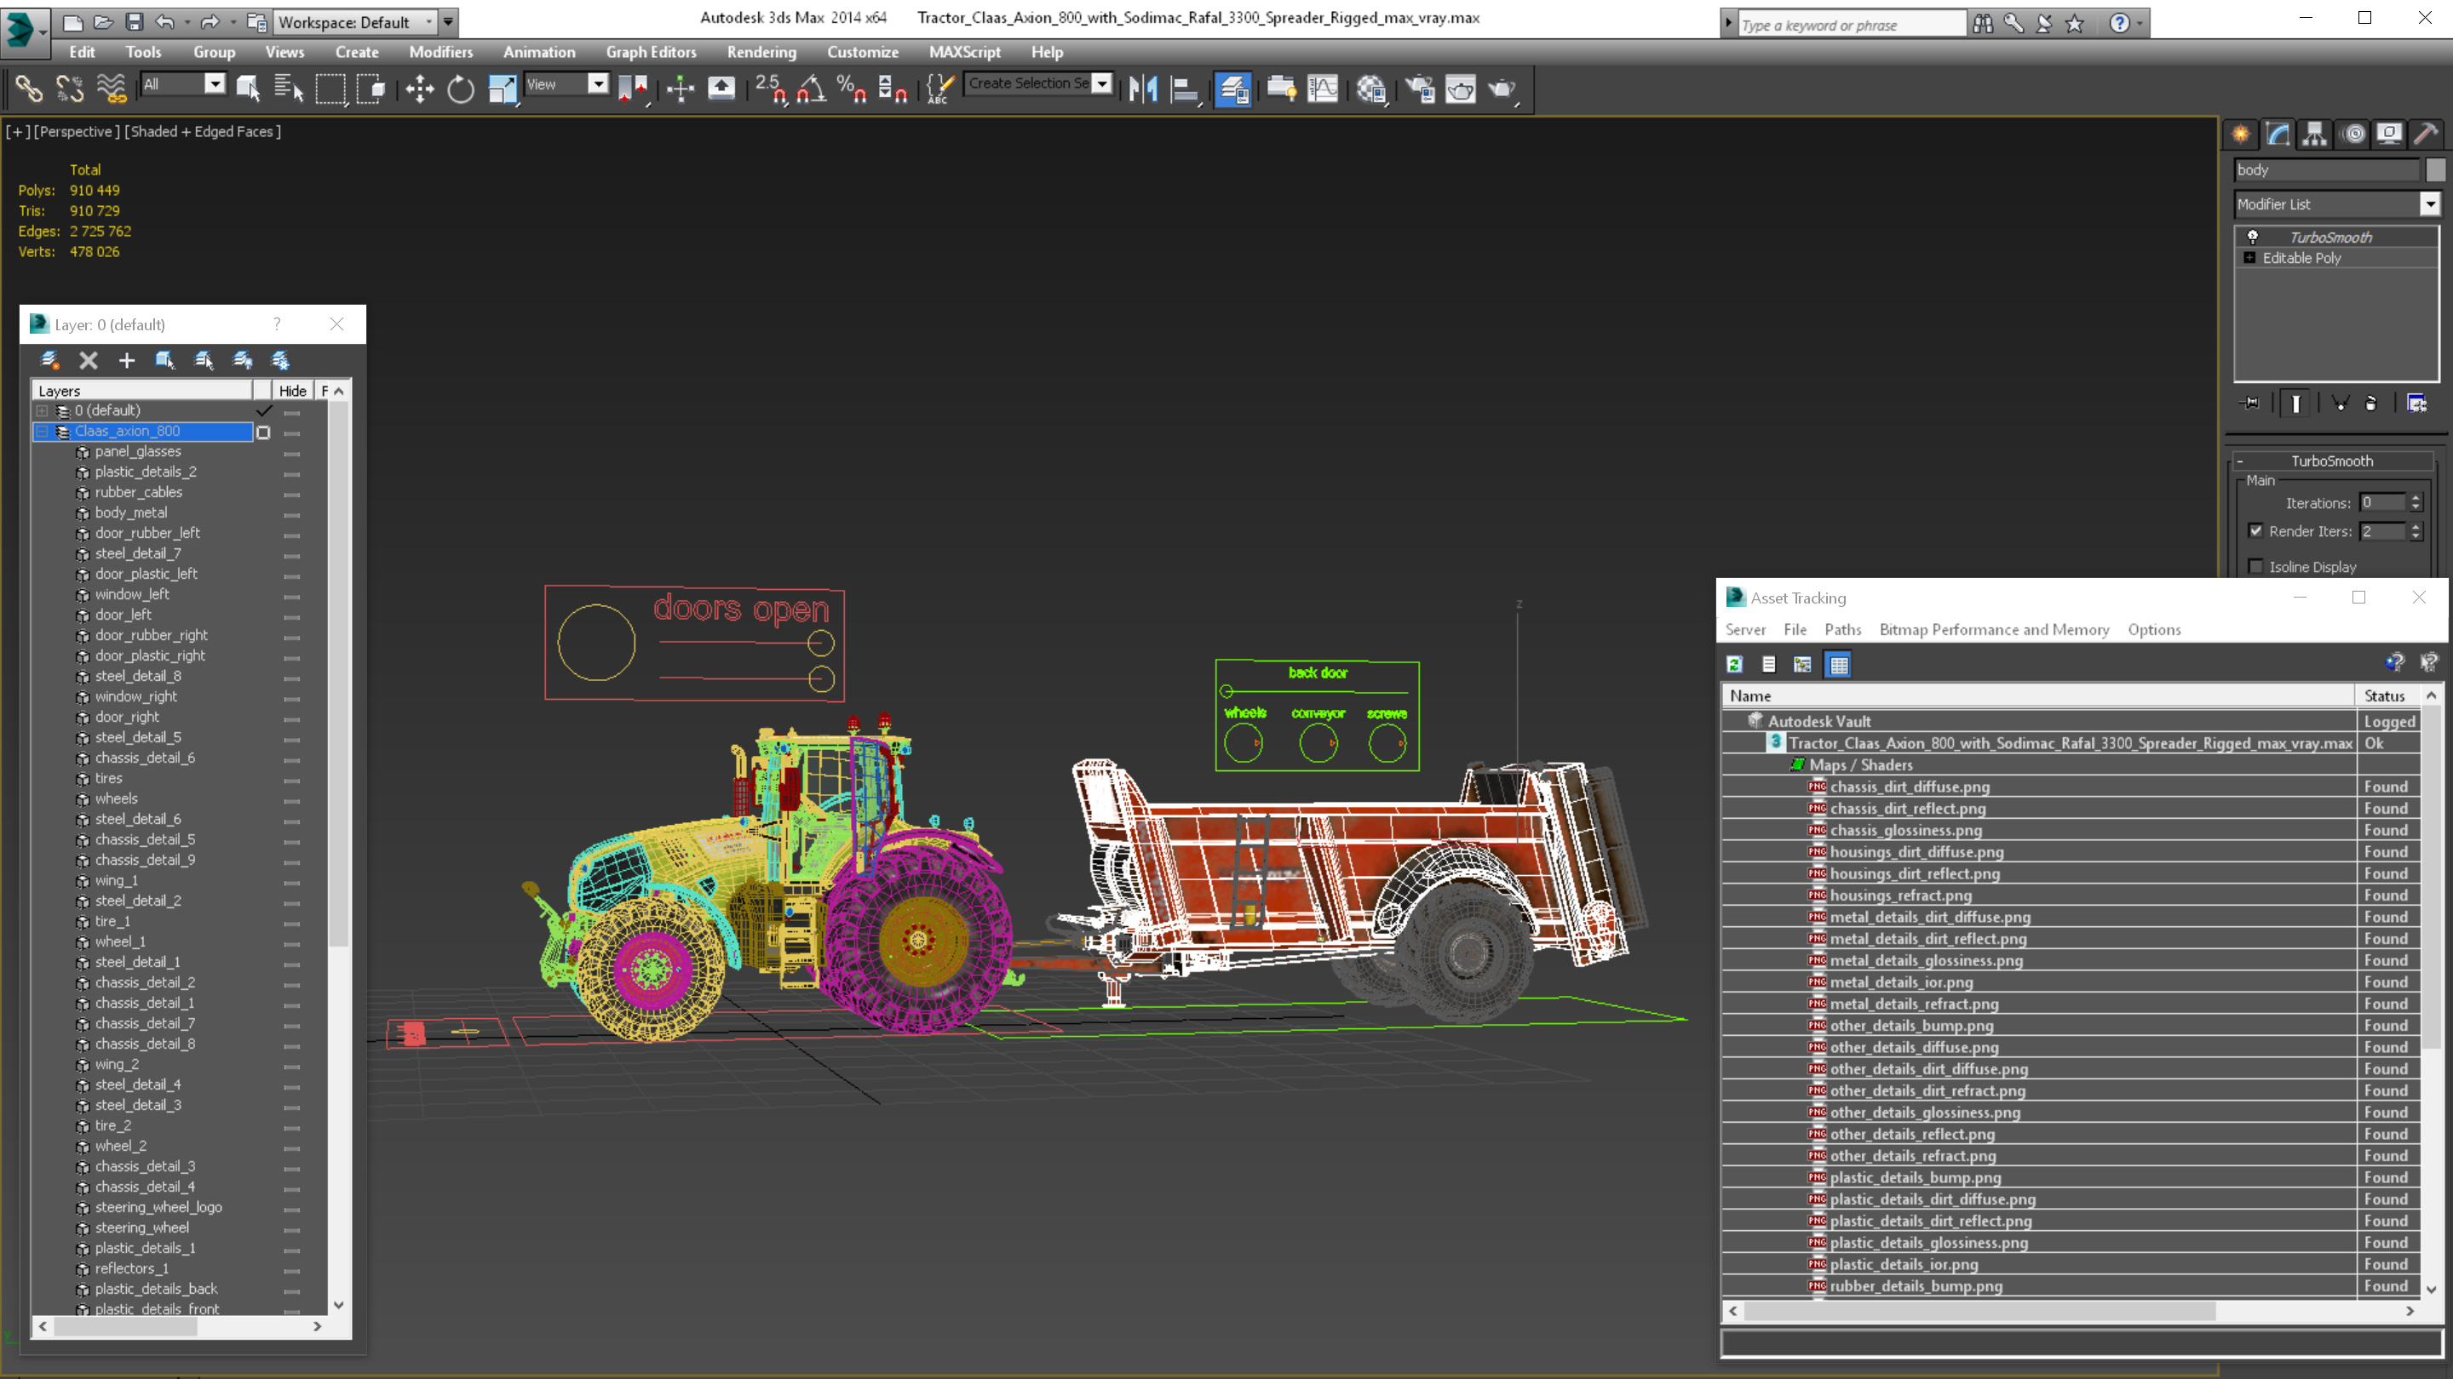The image size is (2453, 1379).
Task: Toggle hide for wheels layer item
Action: [x=292, y=800]
